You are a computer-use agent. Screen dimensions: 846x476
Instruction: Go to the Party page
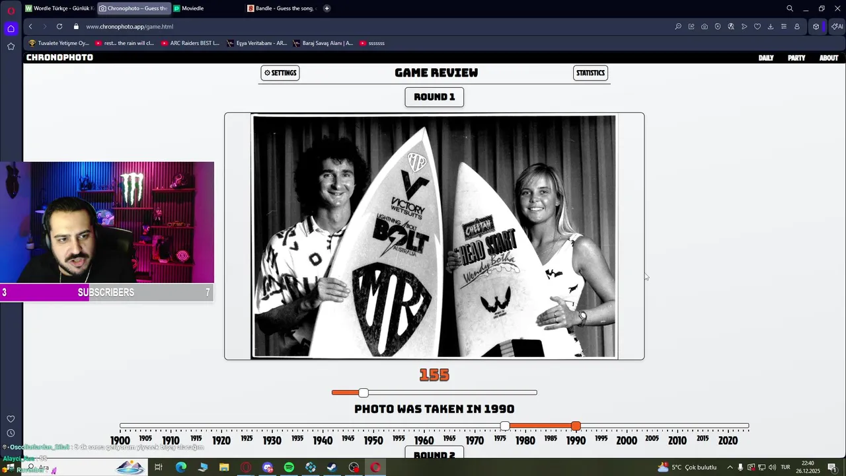pos(796,58)
